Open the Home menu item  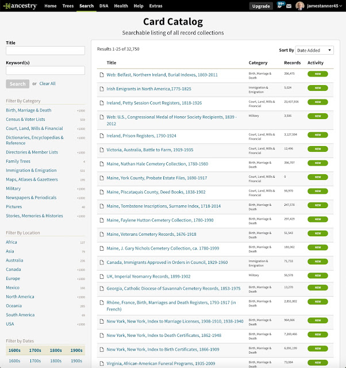[51, 6]
